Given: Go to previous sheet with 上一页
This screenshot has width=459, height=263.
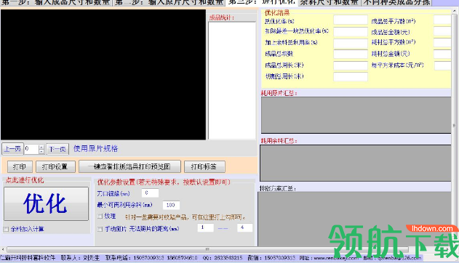Looking at the screenshot, I should (x=12, y=149).
